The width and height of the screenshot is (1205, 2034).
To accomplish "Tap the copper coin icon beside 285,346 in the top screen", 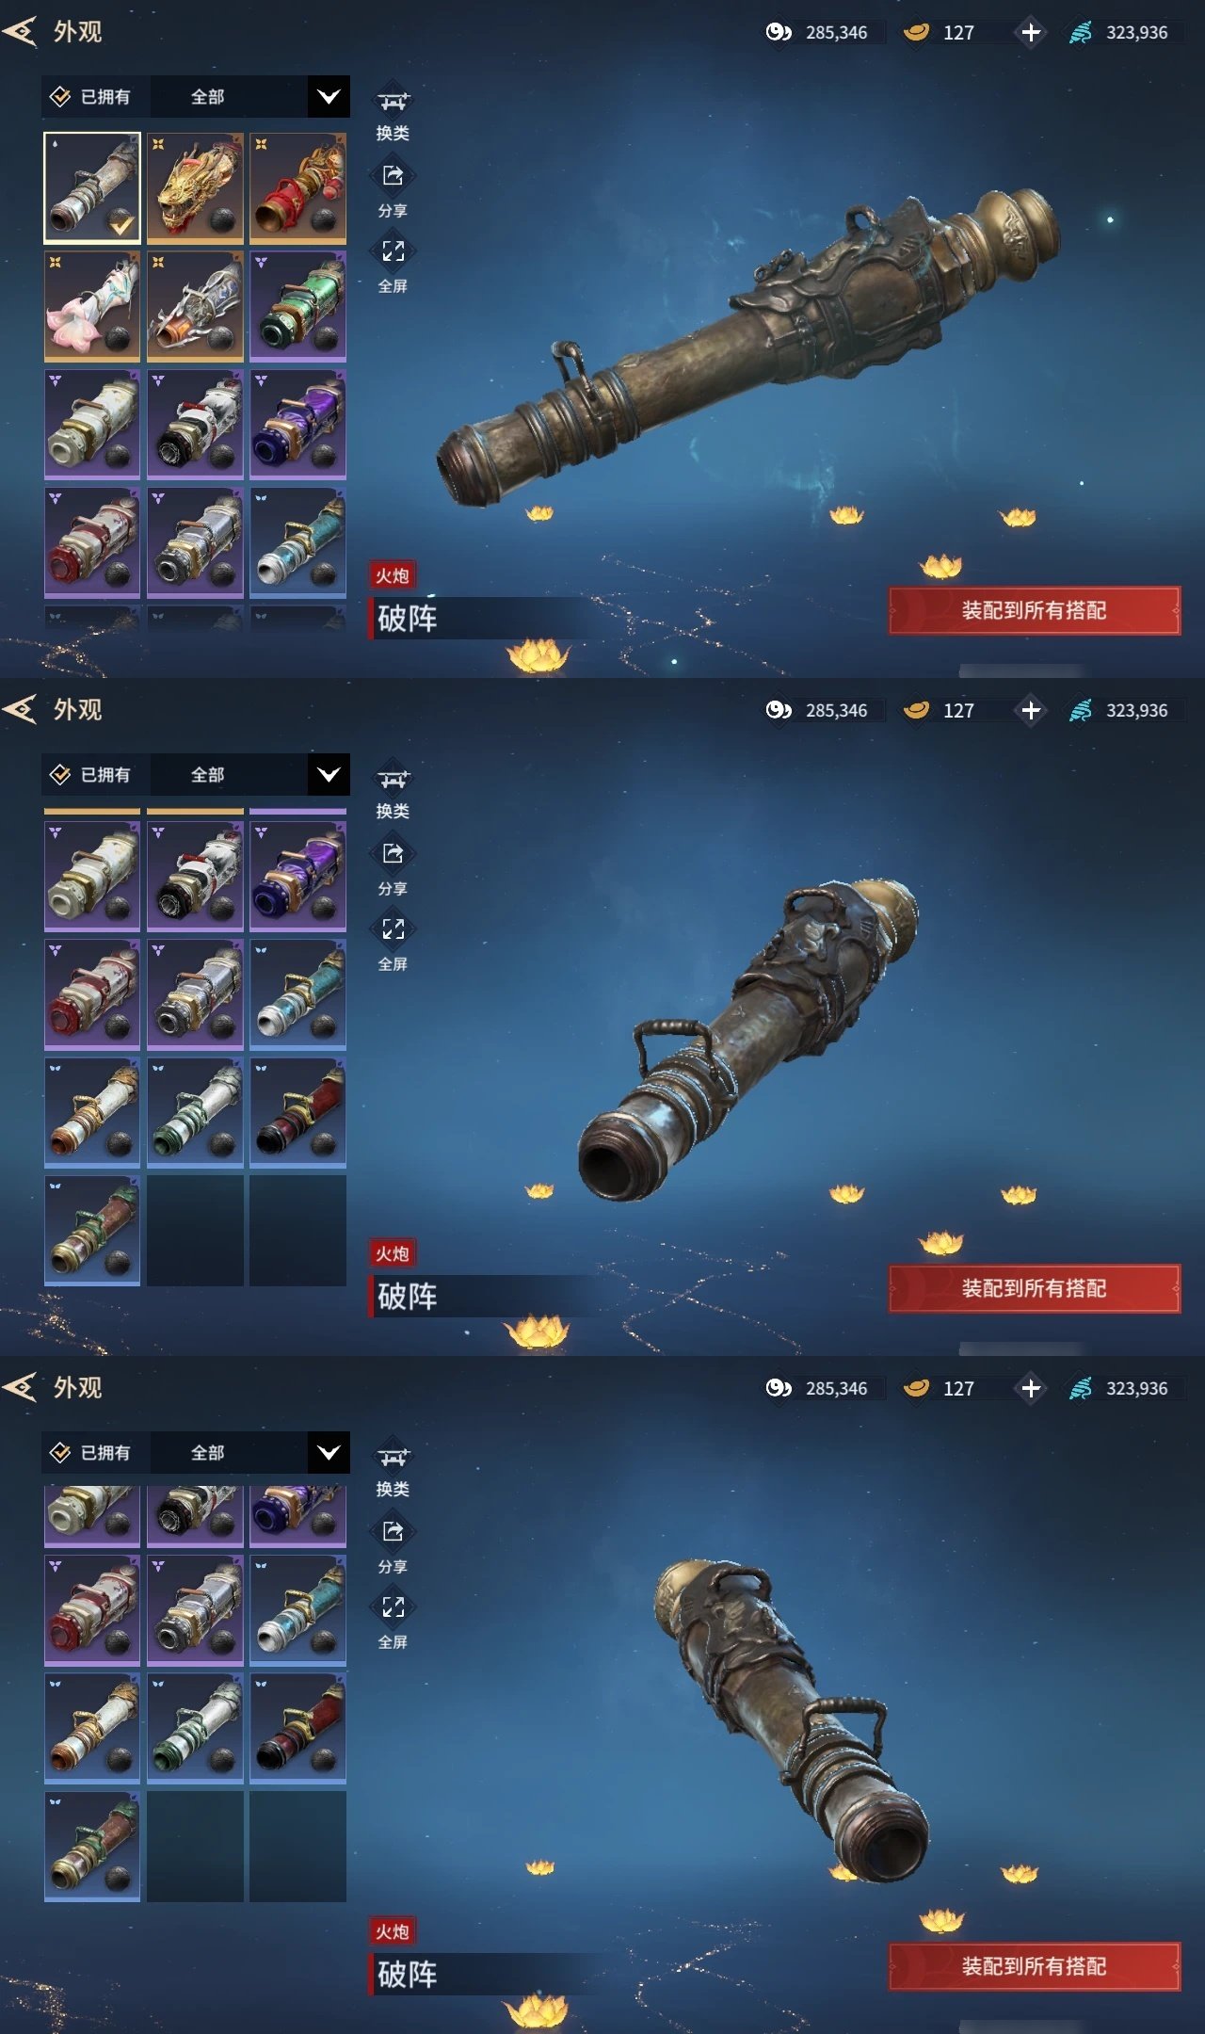I will pos(779,32).
